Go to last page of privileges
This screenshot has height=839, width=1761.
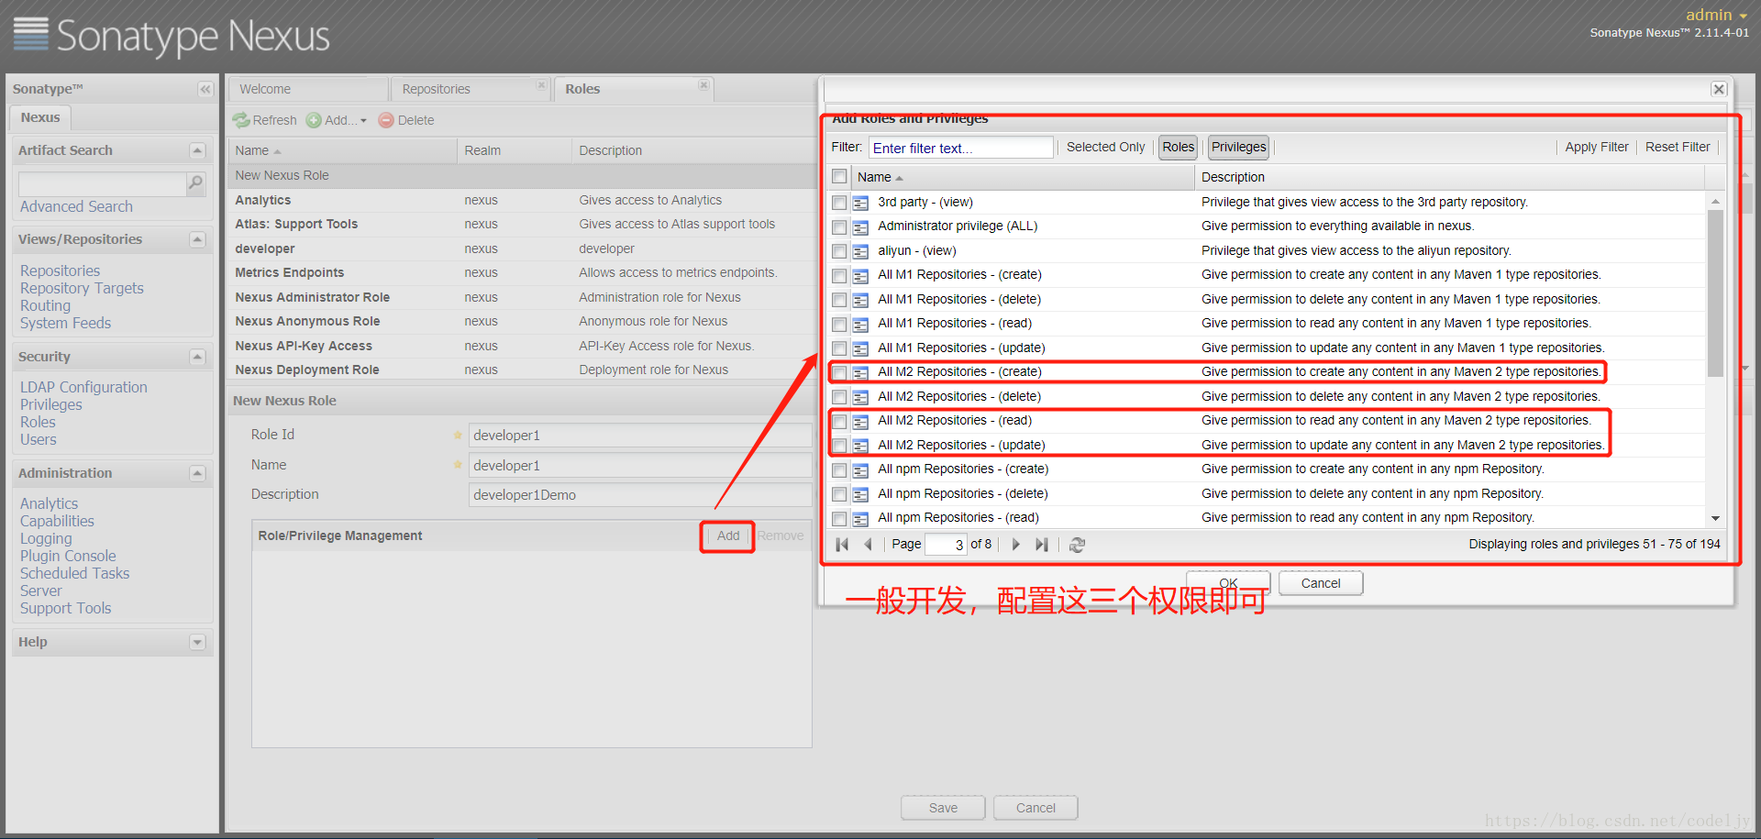(x=1041, y=545)
